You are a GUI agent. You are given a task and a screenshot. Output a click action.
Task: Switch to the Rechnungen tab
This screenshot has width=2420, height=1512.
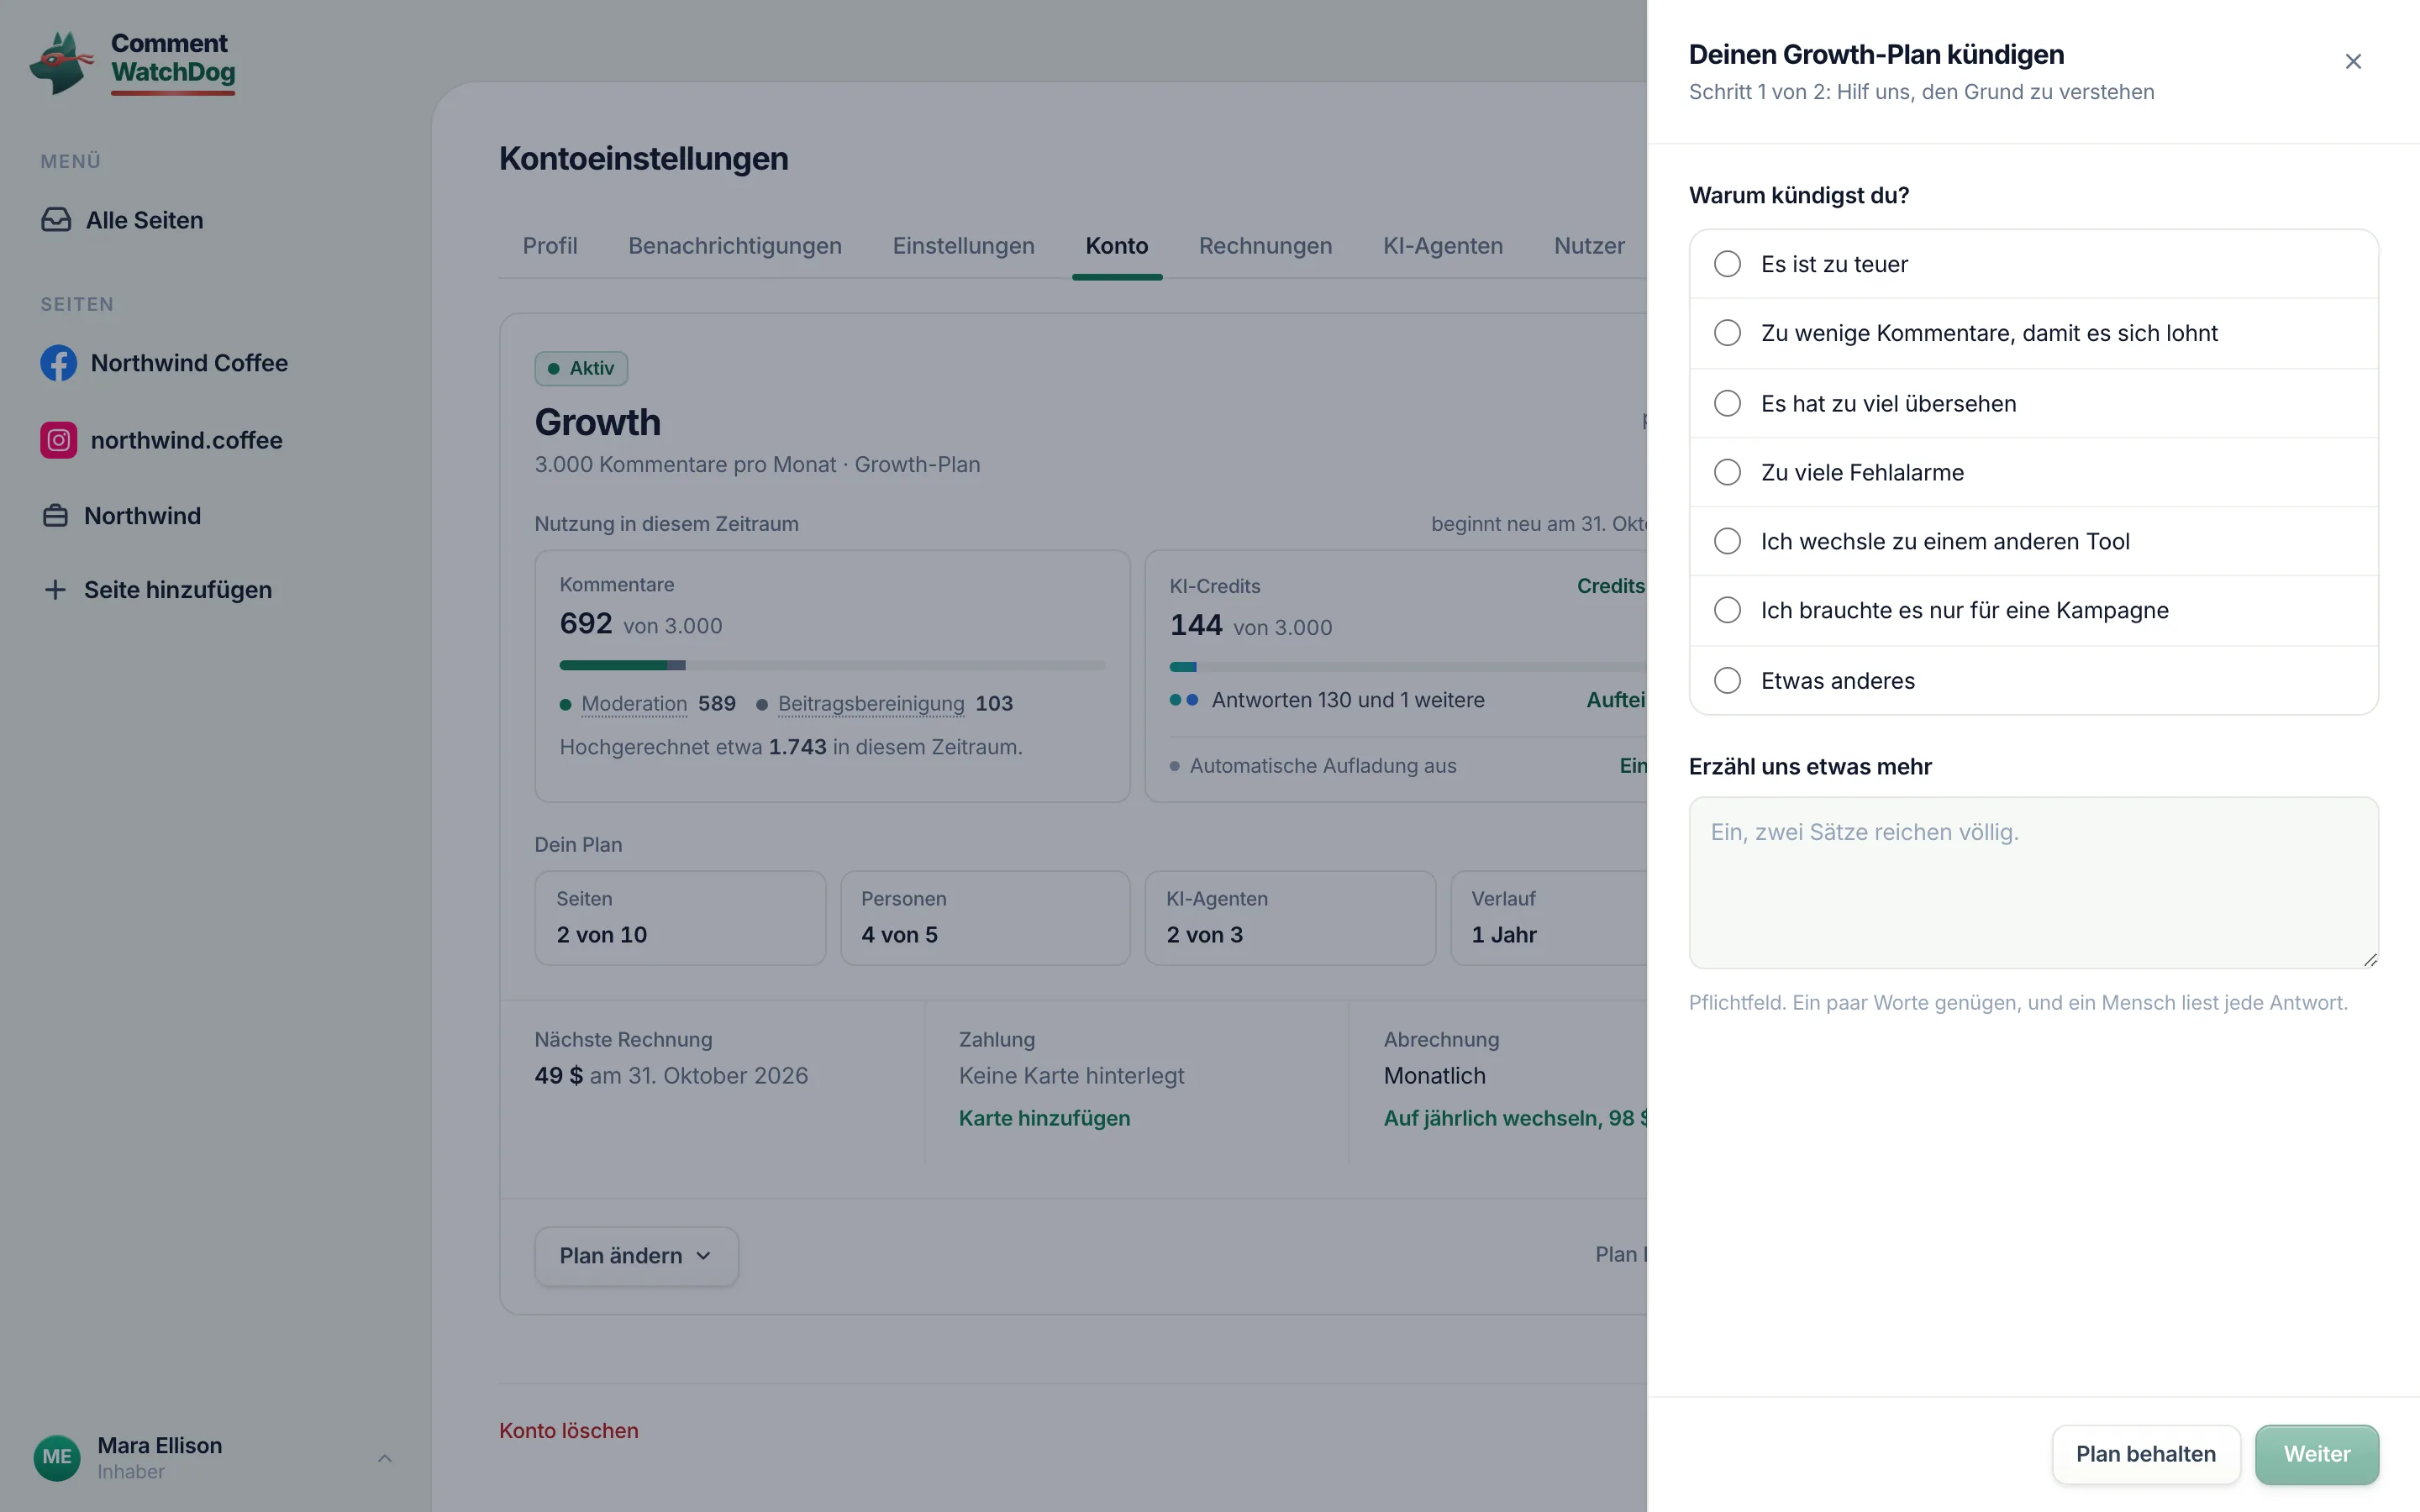point(1265,246)
